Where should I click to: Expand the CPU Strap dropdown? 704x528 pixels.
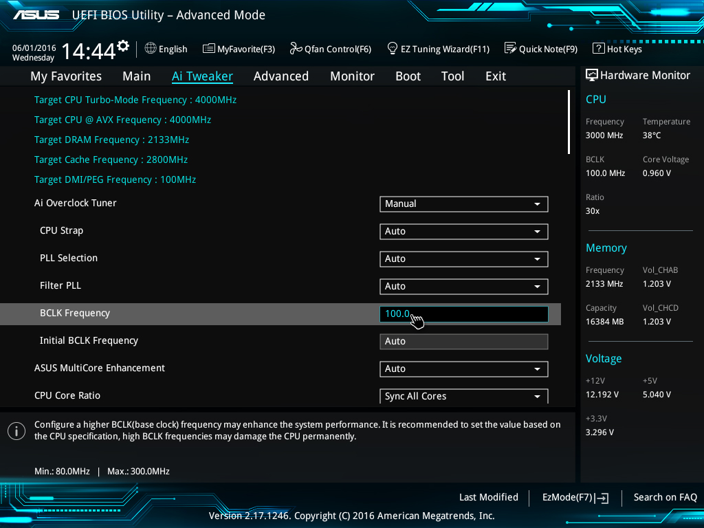point(464,231)
